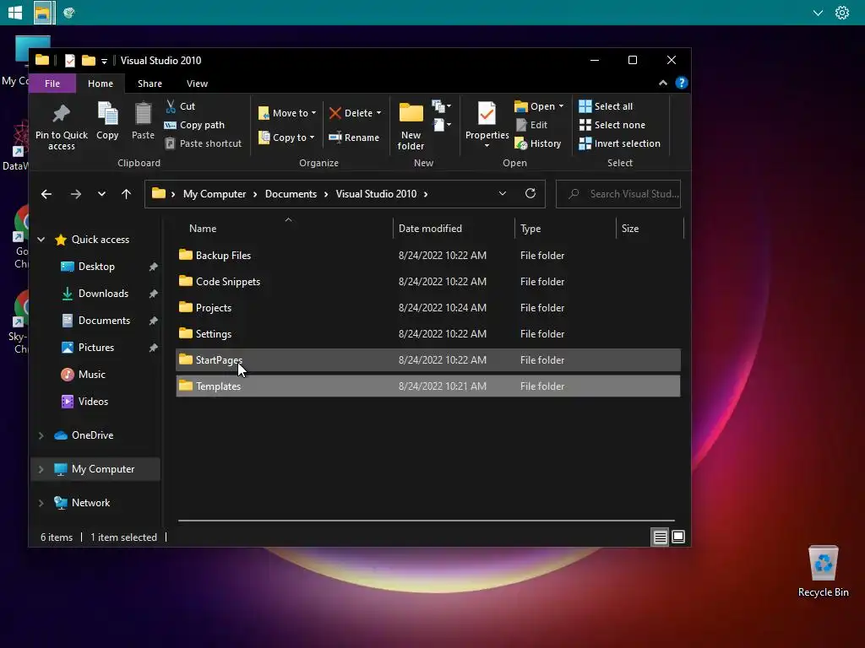Switch to the View ribbon tab
This screenshot has height=648, width=865.
click(197, 84)
